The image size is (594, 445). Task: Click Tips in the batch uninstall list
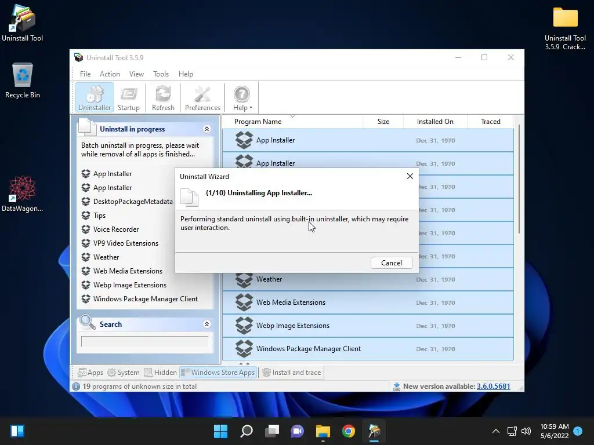click(99, 216)
